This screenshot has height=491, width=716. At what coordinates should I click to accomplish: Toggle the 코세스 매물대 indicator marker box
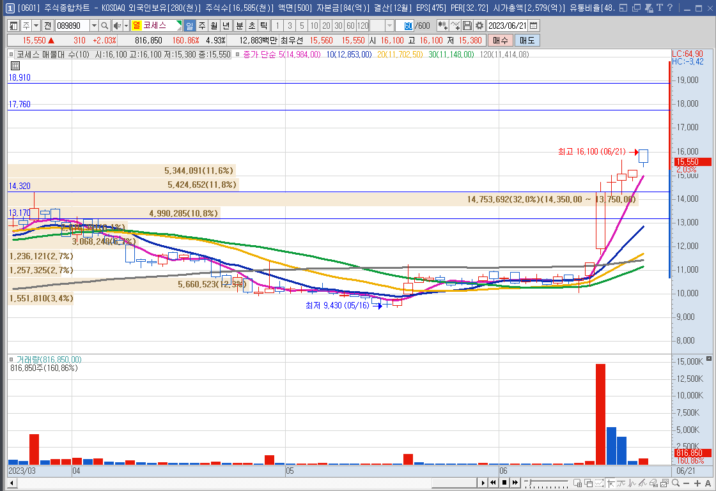pyautogui.click(x=12, y=54)
